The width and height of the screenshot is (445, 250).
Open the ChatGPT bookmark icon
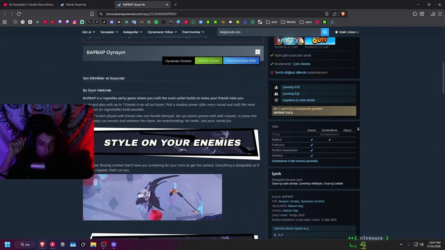[x=30, y=22]
